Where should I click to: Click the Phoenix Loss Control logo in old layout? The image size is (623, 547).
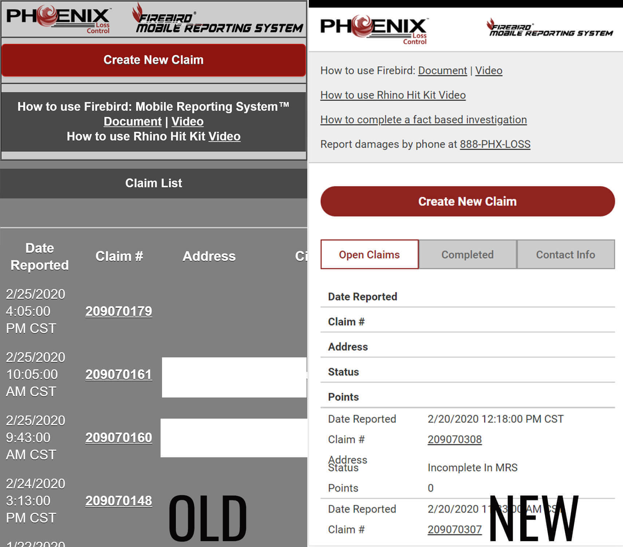tap(58, 19)
